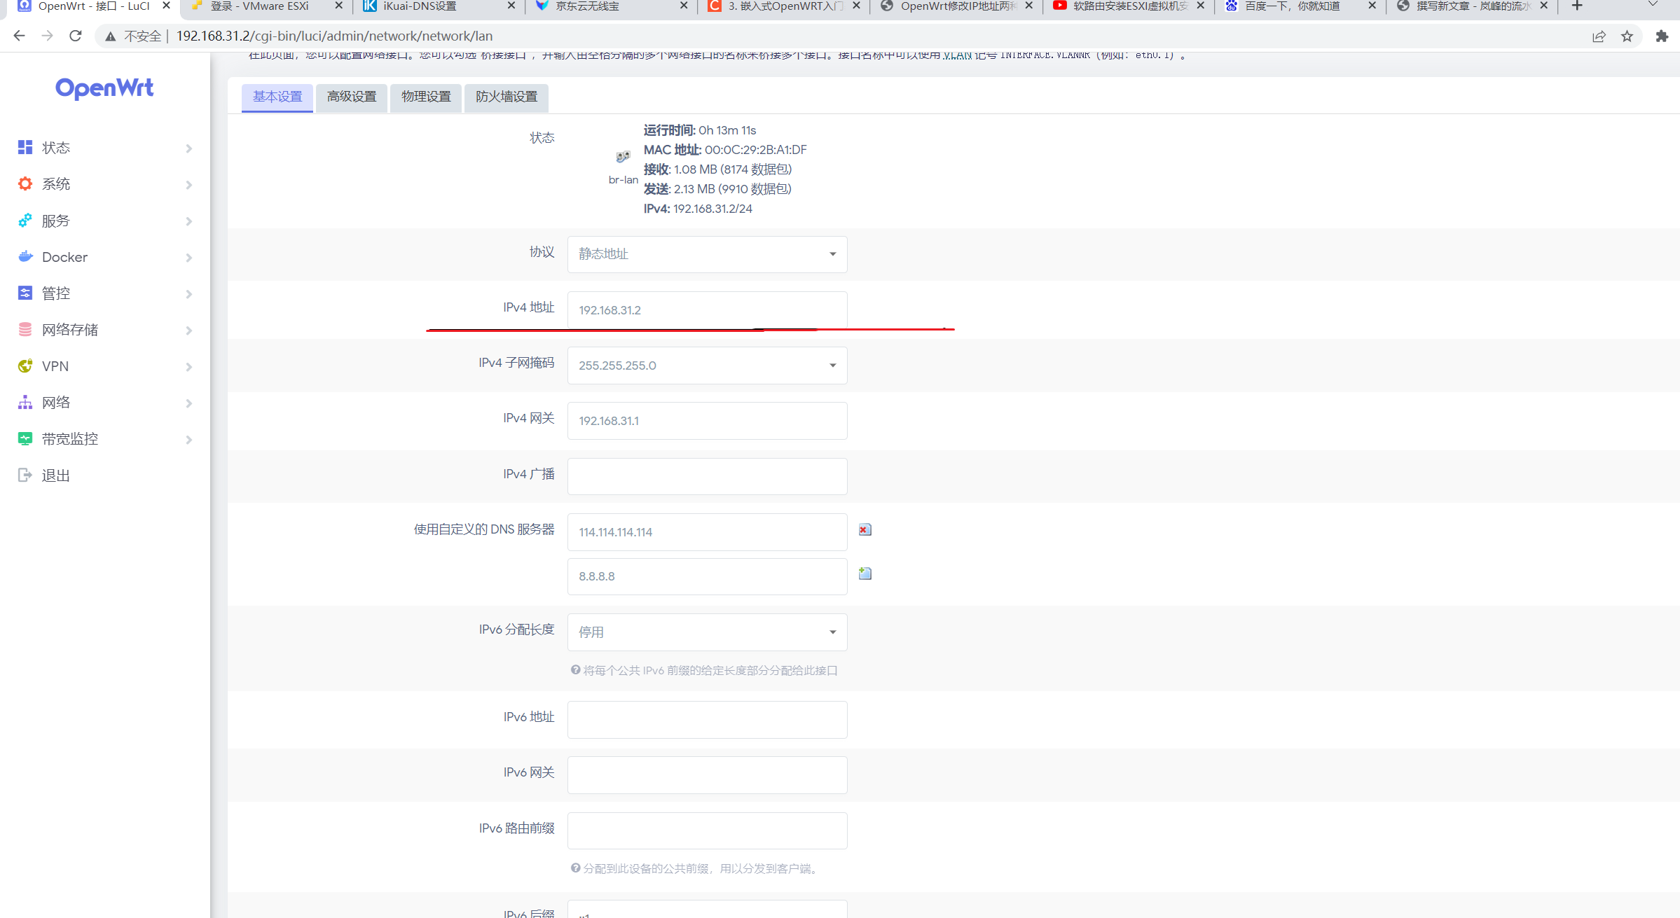The height and width of the screenshot is (918, 1680).
Task: Click the browser reload page icon
Action: click(x=76, y=36)
